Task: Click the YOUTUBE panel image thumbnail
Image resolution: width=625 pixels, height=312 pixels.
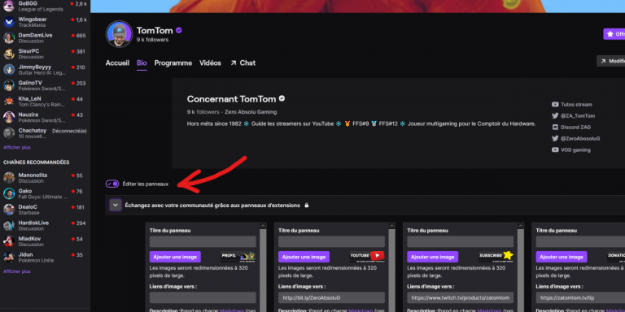Action: 367,257
